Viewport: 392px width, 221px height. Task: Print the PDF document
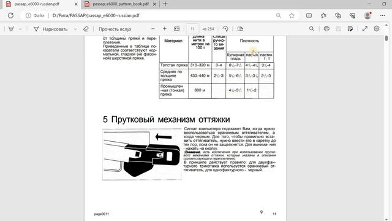(x=326, y=29)
